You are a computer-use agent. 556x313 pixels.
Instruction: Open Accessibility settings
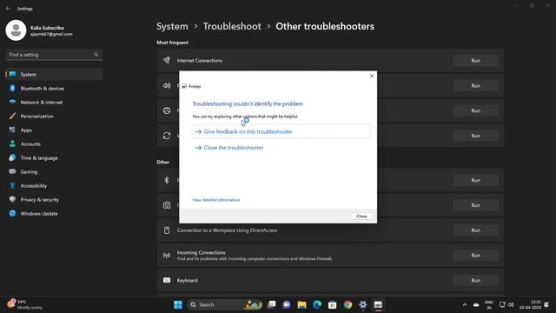point(54,185)
